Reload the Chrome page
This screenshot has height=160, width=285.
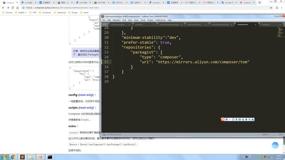(13, 8)
